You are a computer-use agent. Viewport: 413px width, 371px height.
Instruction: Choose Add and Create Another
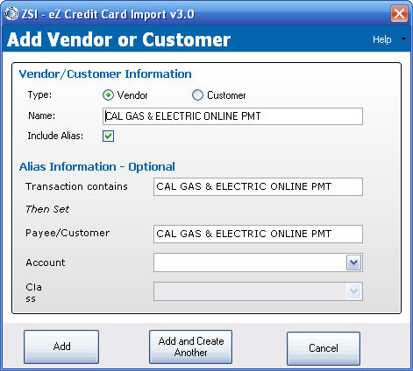[191, 346]
